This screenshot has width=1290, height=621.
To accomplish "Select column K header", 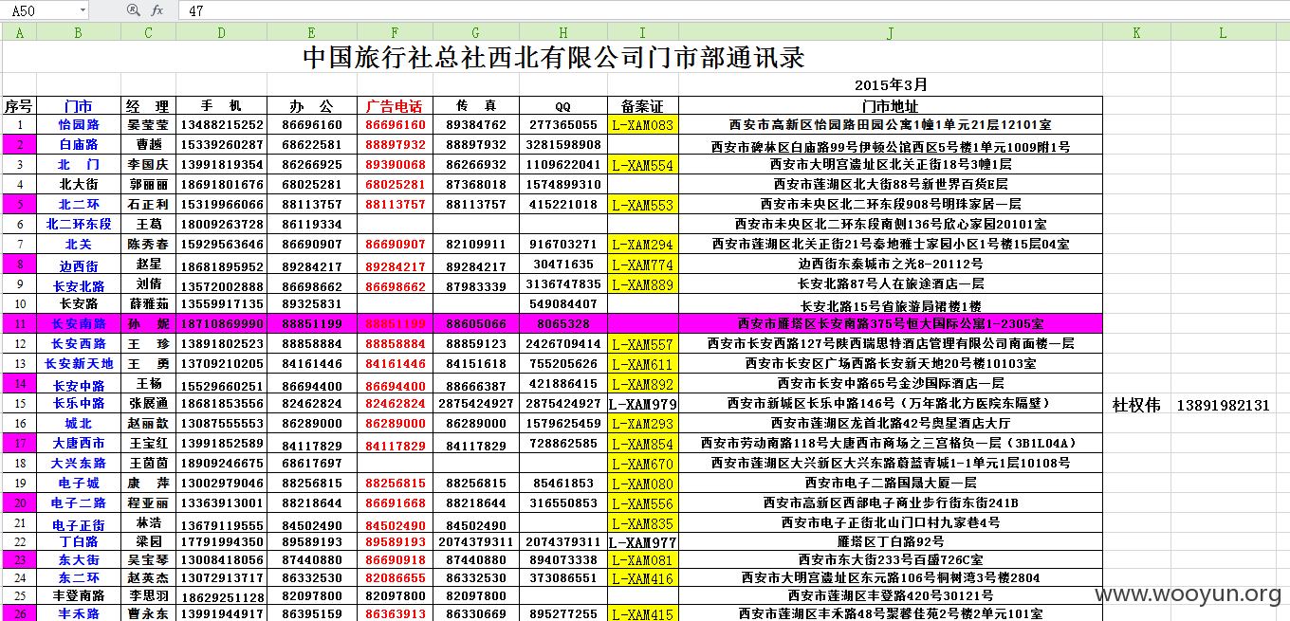I will tap(1136, 32).
